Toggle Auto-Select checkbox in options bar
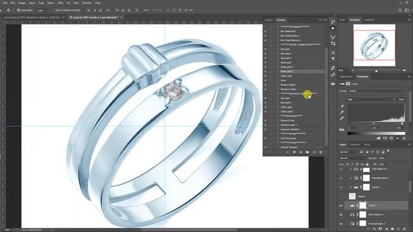 pos(19,10)
